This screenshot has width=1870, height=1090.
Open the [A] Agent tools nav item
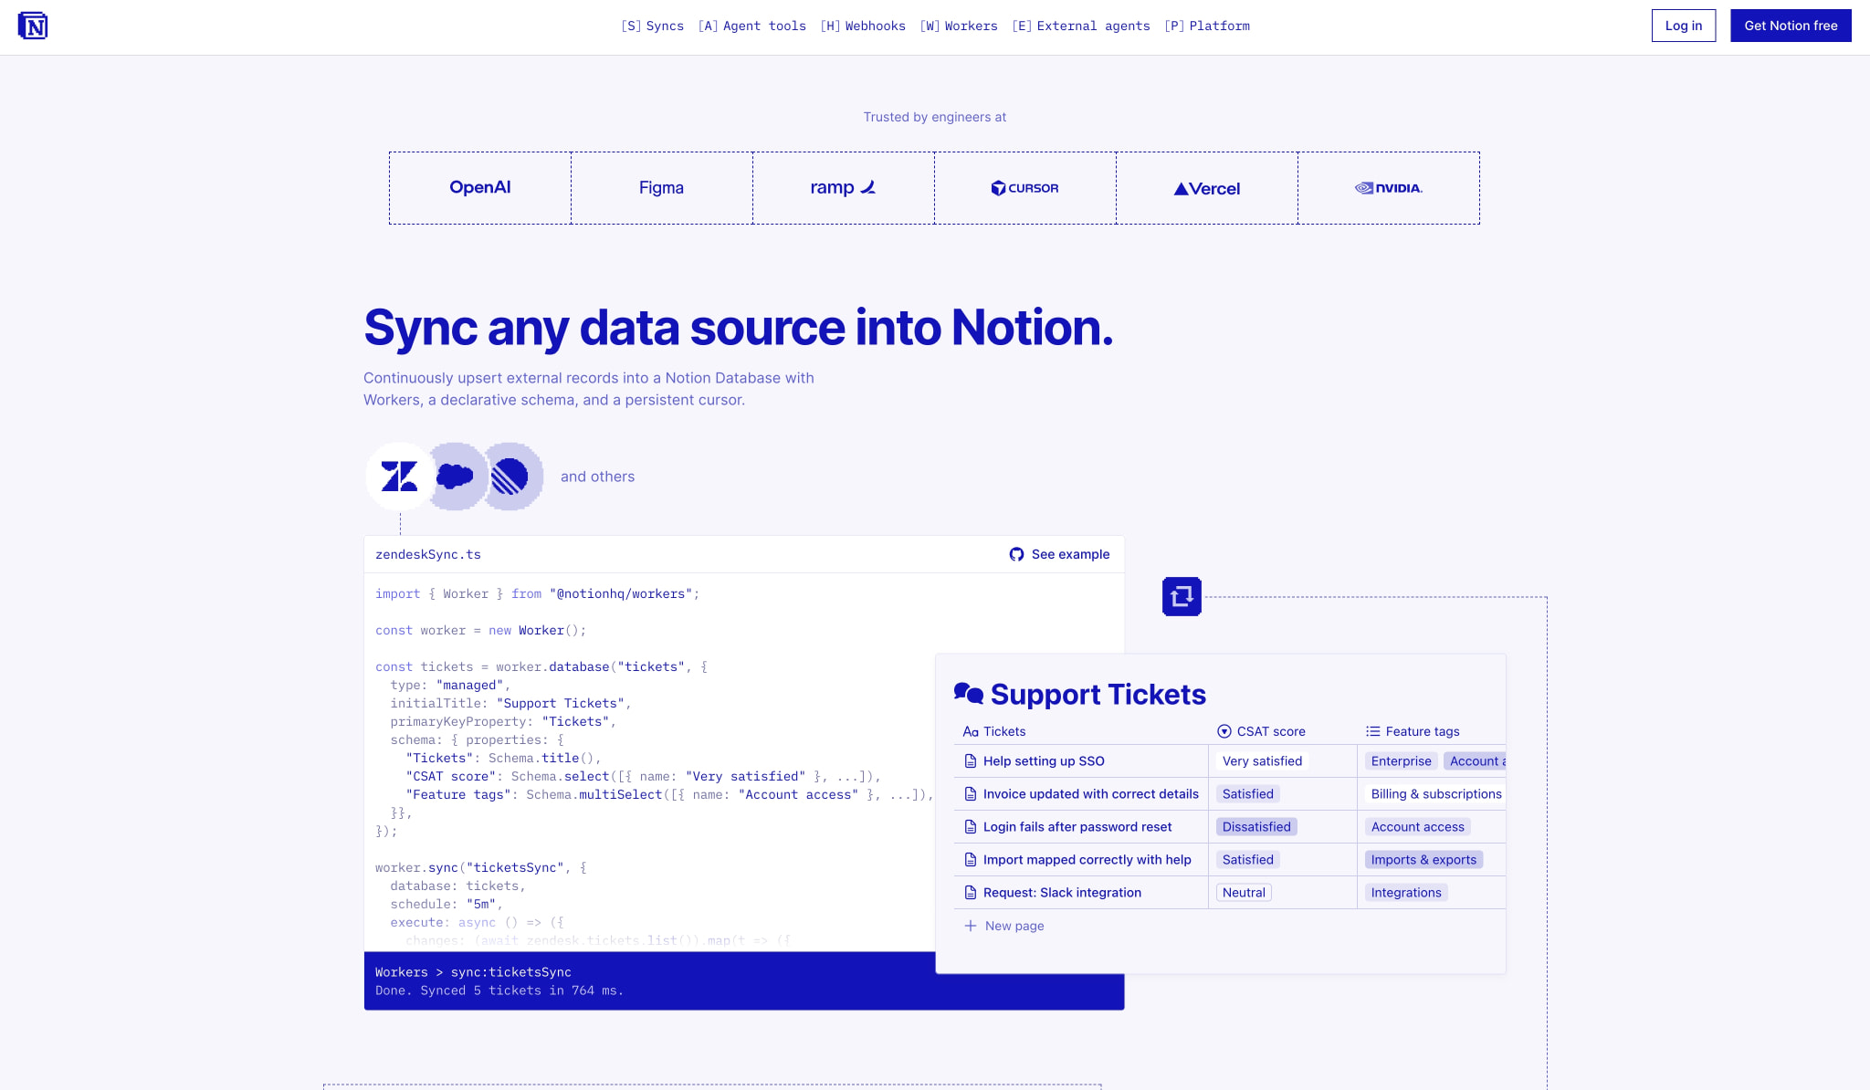click(x=751, y=26)
